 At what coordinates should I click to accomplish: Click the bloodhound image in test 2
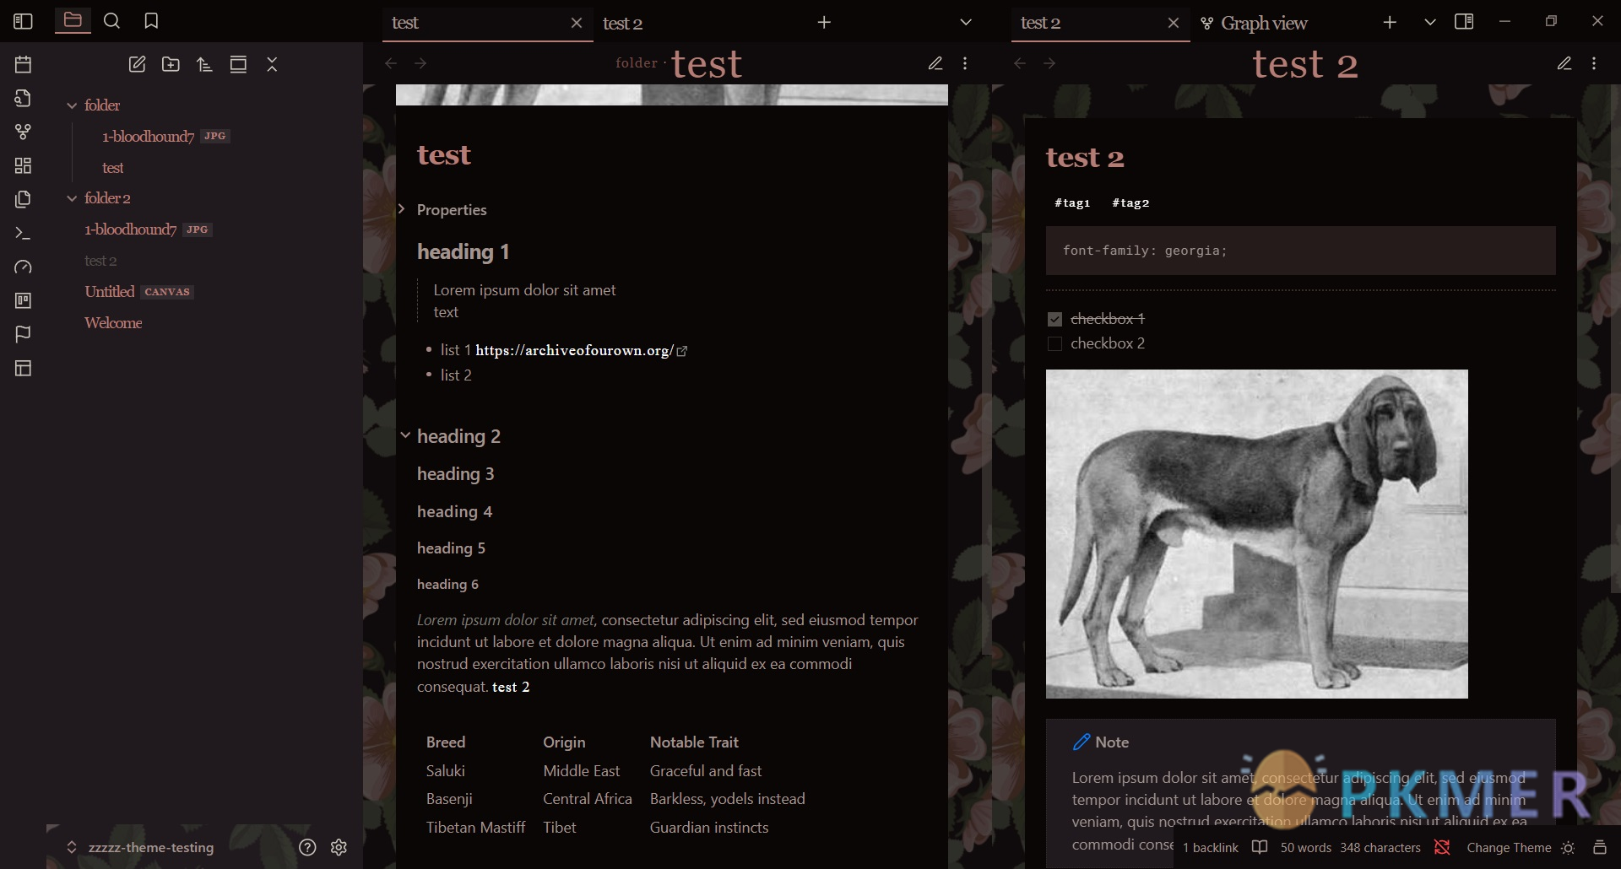[x=1256, y=533]
